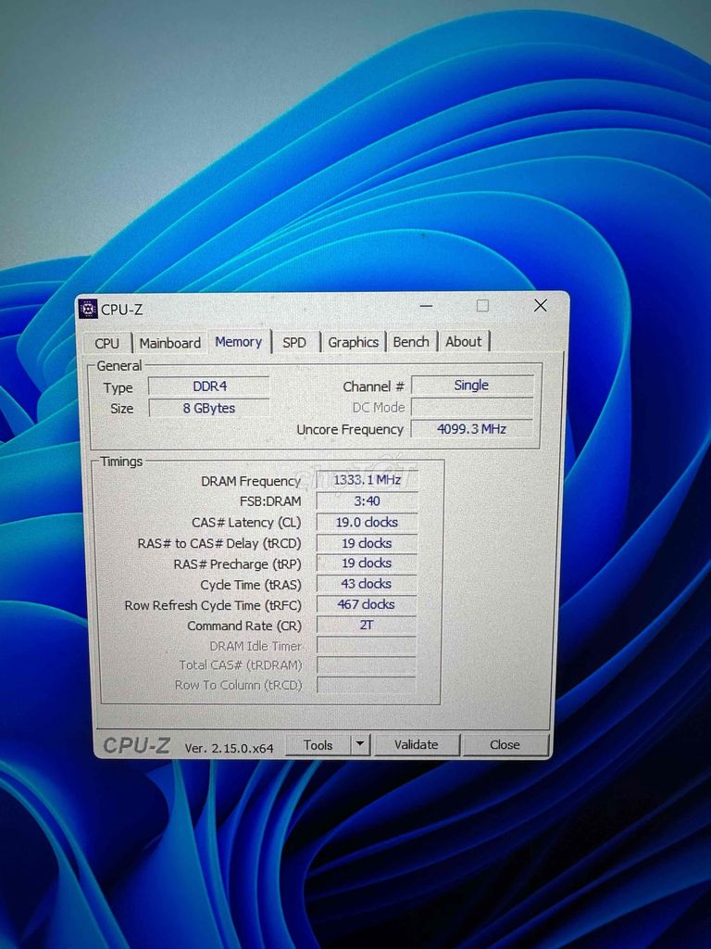Show the About tab
Viewport: 711px width, 949px height.
pyautogui.click(x=464, y=341)
